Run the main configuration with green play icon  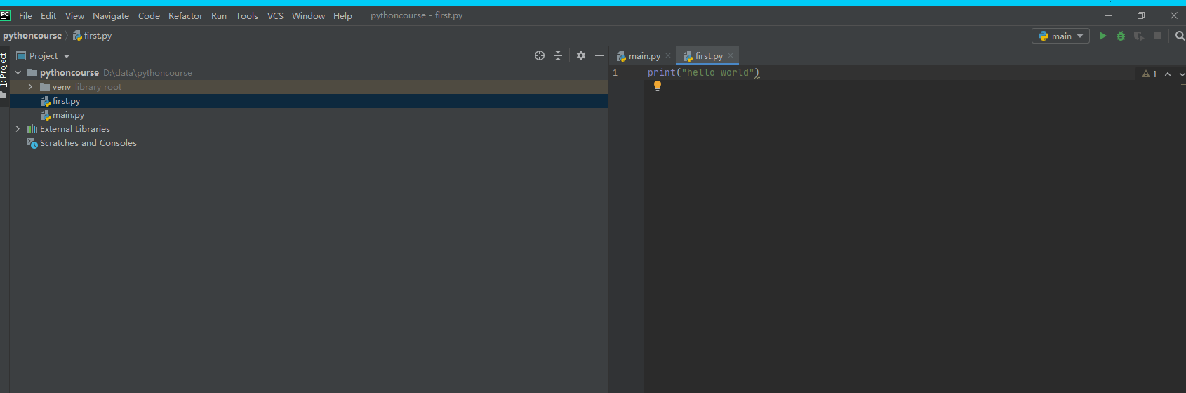[1102, 36]
